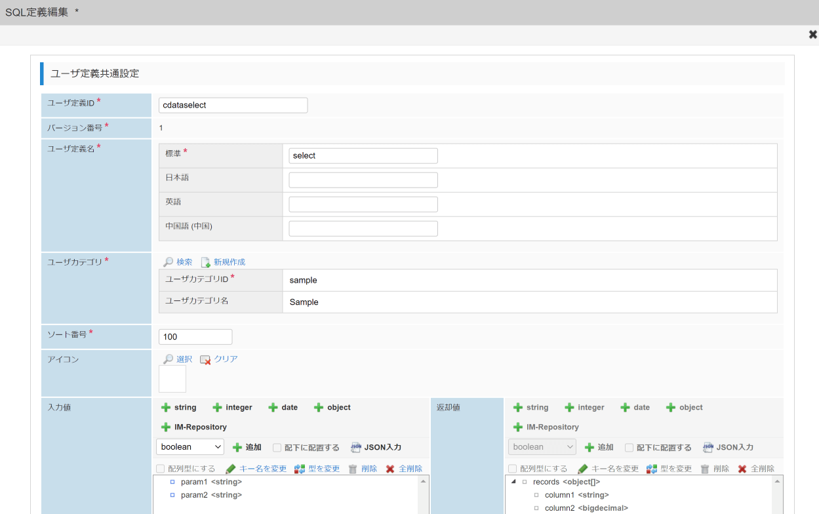Viewport: 819px width, 514px height.
Task: Click the 検索 magnifier icon for ユーザカテゴリ
Action: point(169,262)
